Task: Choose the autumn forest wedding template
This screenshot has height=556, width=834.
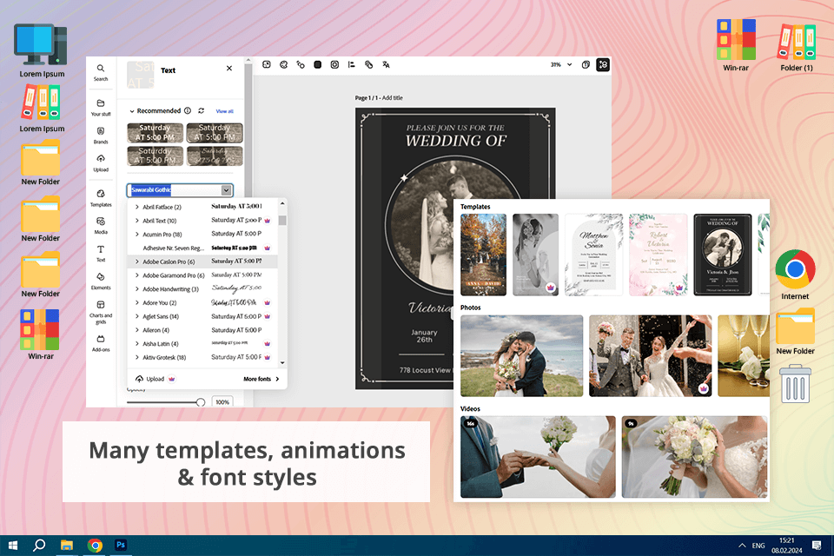Action: click(x=484, y=255)
